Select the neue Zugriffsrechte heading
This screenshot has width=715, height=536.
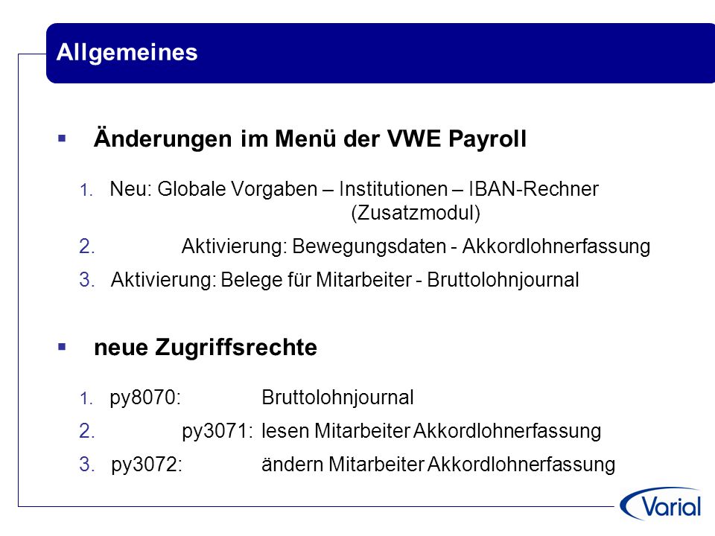tap(206, 348)
